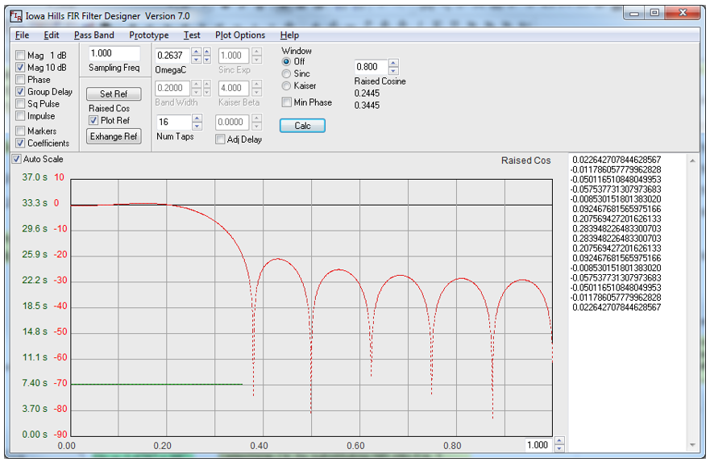710x462 pixels.
Task: Click the Iowa Hills app icon in title bar
Action: [16, 16]
